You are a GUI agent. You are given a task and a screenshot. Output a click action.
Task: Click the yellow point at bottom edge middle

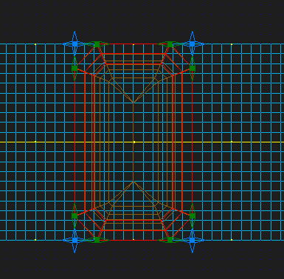tap(134, 239)
